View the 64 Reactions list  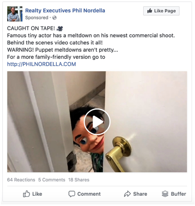[x=21, y=180]
